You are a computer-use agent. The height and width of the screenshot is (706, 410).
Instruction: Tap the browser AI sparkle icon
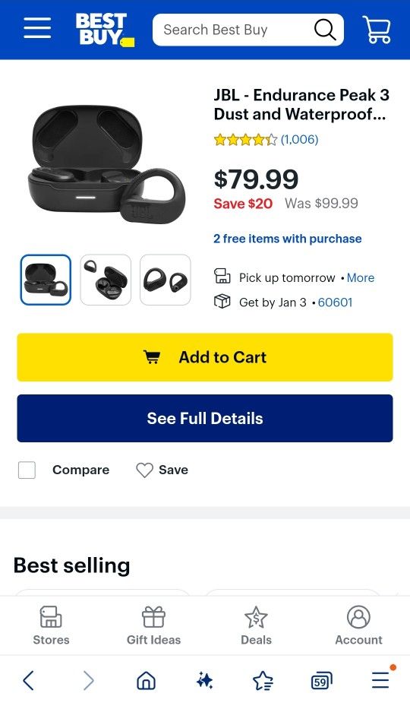[x=204, y=680]
